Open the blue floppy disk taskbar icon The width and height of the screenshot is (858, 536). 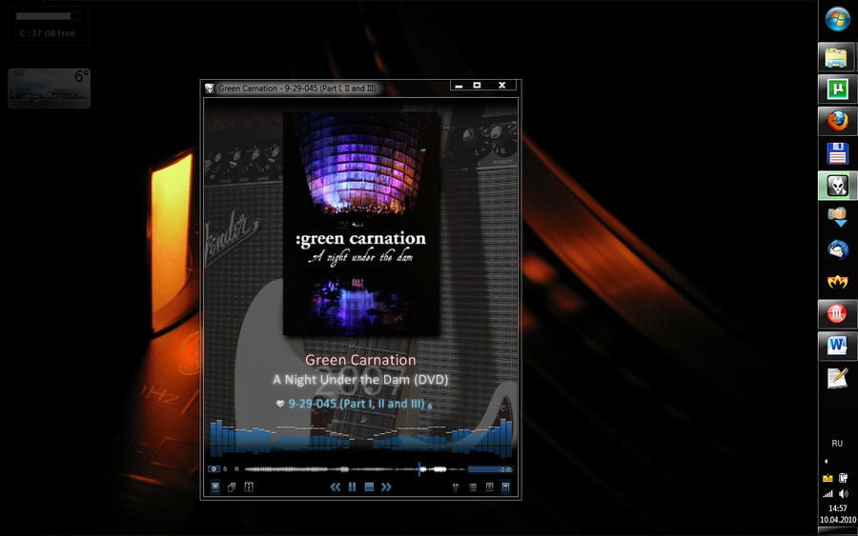pyautogui.click(x=837, y=153)
